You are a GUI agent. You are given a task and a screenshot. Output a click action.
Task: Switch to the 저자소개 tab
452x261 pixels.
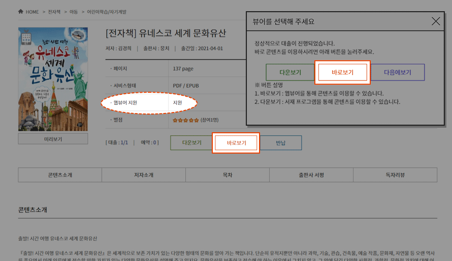(x=144, y=175)
